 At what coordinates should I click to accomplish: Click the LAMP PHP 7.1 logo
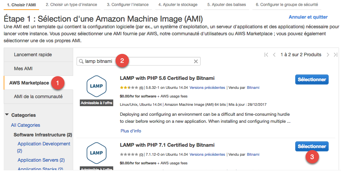tap(96, 153)
